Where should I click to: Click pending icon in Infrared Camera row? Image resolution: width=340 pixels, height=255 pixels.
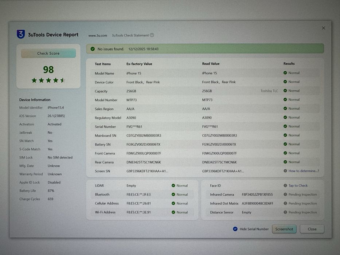(x=285, y=194)
